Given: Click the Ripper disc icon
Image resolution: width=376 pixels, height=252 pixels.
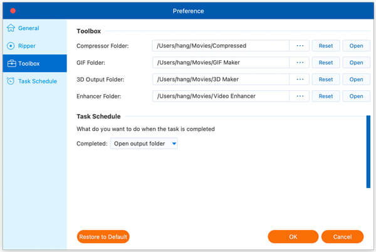Looking at the screenshot, I should (x=11, y=46).
